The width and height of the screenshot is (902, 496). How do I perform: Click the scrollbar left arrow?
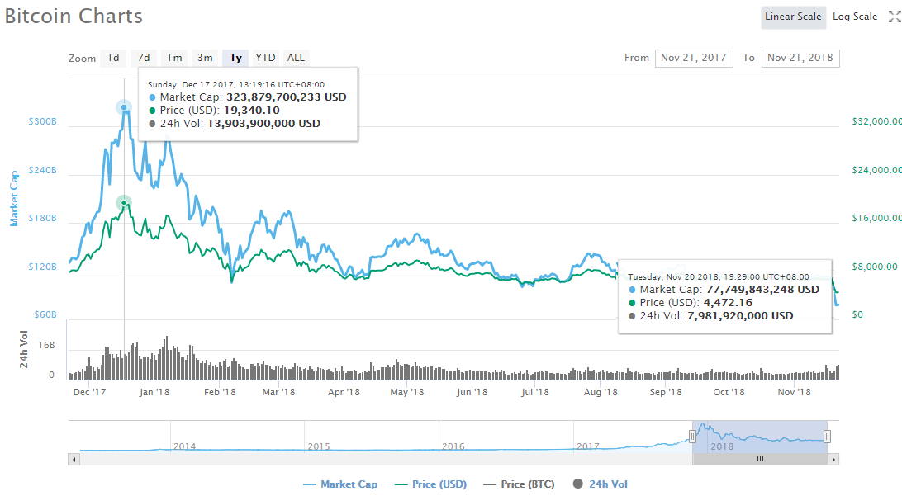[74, 459]
